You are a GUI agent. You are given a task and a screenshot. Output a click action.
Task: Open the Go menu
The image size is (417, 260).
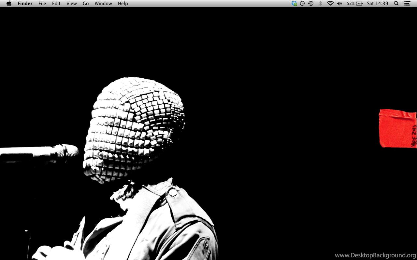pyautogui.click(x=86, y=4)
